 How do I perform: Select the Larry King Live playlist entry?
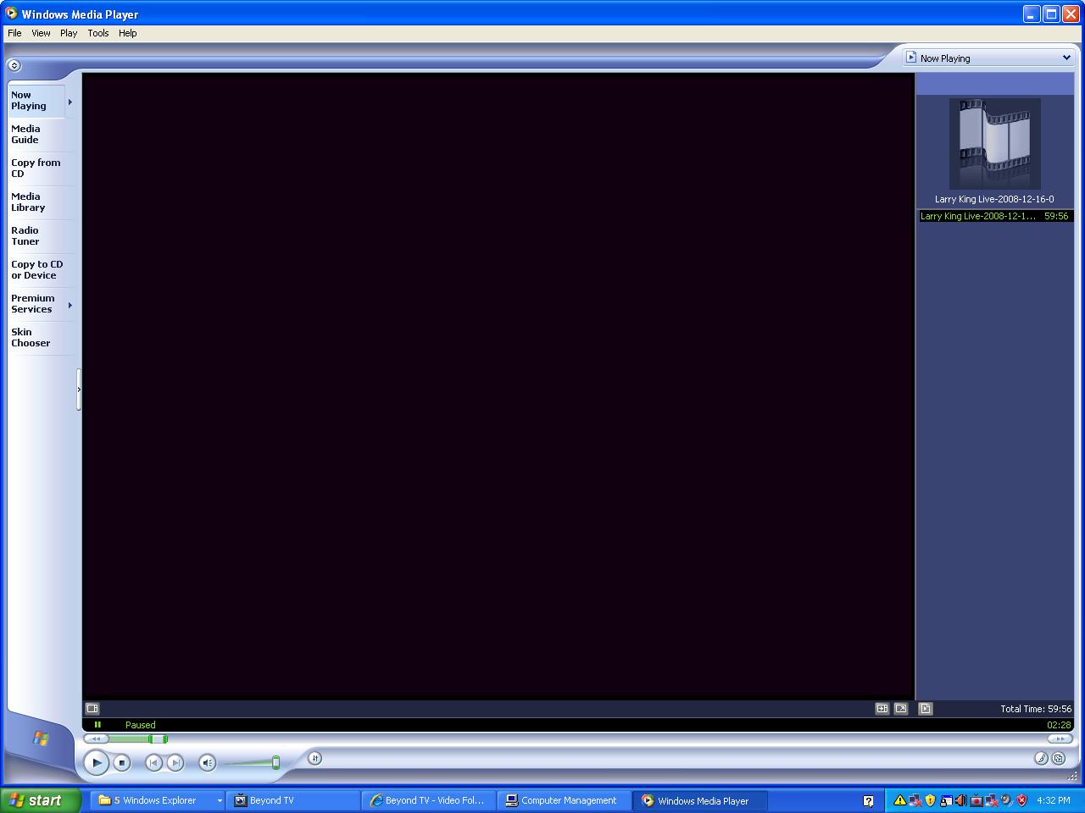point(994,216)
